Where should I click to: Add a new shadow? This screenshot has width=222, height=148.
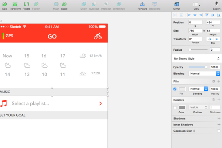pos(219,118)
